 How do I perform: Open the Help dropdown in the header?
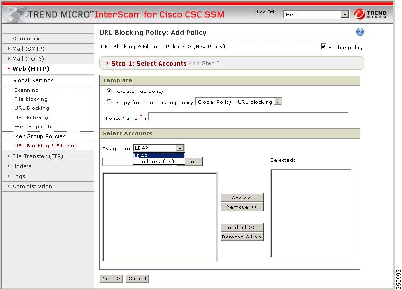[x=316, y=14]
